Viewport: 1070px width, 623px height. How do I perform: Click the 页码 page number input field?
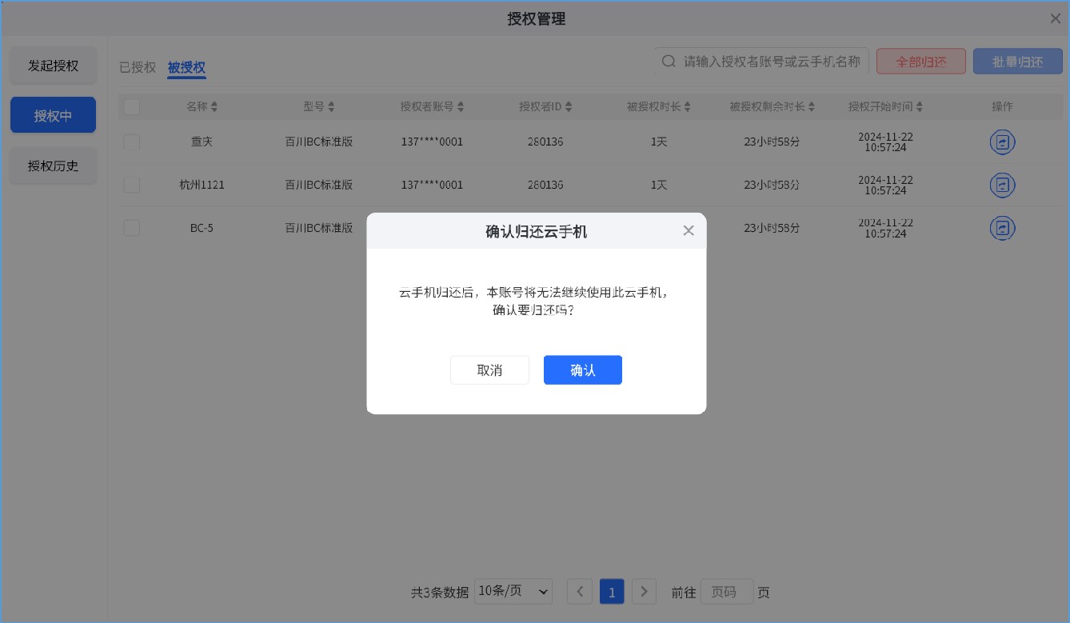pyautogui.click(x=726, y=592)
